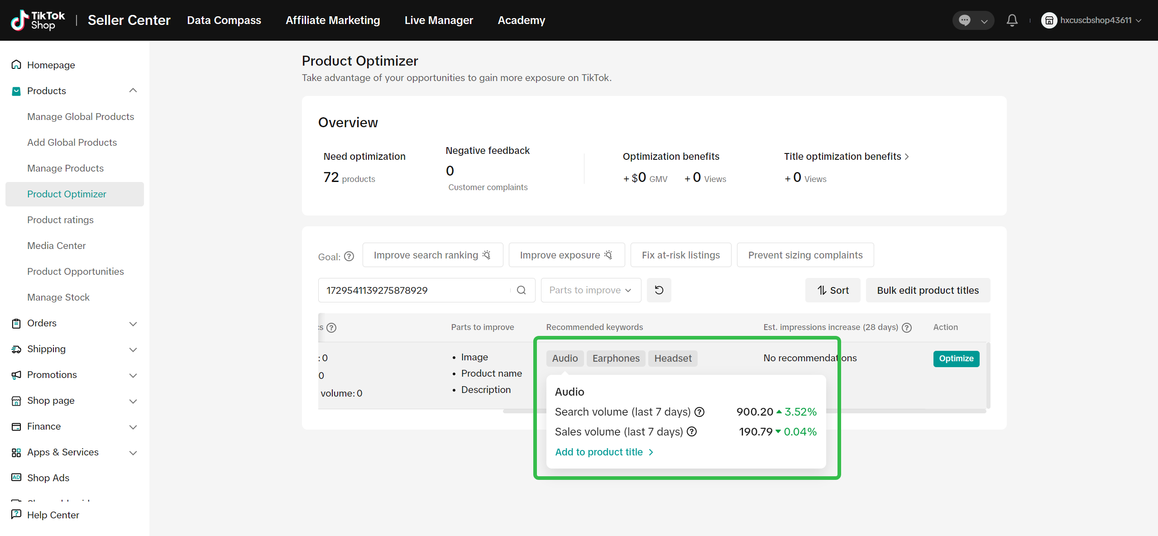The image size is (1158, 536).
Task: Click the reset refresh icon button
Action: coord(659,290)
